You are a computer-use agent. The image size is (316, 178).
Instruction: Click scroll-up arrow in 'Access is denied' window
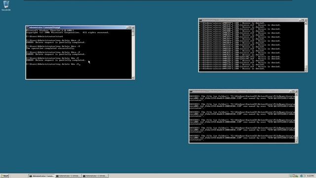pyautogui.click(x=306, y=23)
